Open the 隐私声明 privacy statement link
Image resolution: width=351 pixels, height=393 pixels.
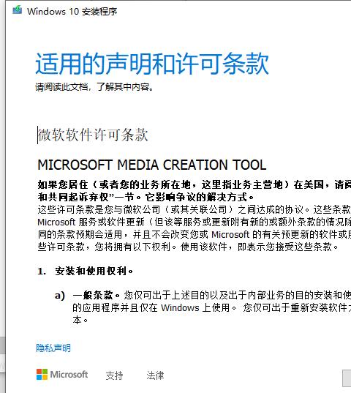[53, 348]
